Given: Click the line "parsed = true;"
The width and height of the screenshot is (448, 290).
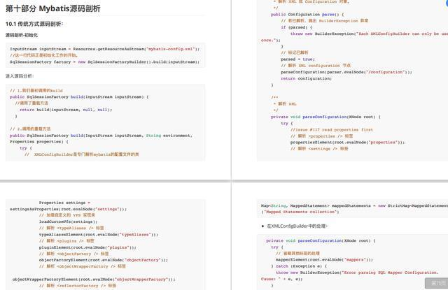Looking at the screenshot, I should [x=297, y=59].
